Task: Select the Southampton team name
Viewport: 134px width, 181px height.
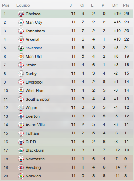Action: 38,99
